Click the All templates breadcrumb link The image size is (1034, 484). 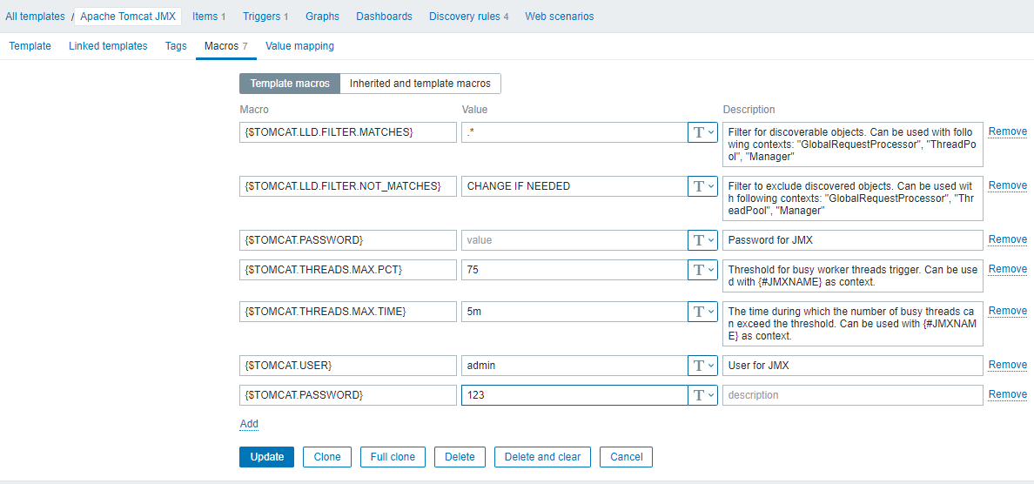[x=35, y=17]
